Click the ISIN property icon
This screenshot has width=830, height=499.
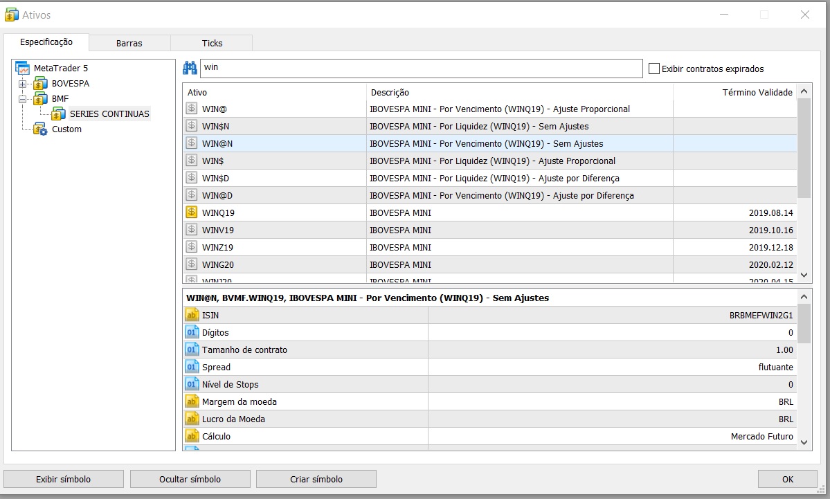(x=192, y=315)
